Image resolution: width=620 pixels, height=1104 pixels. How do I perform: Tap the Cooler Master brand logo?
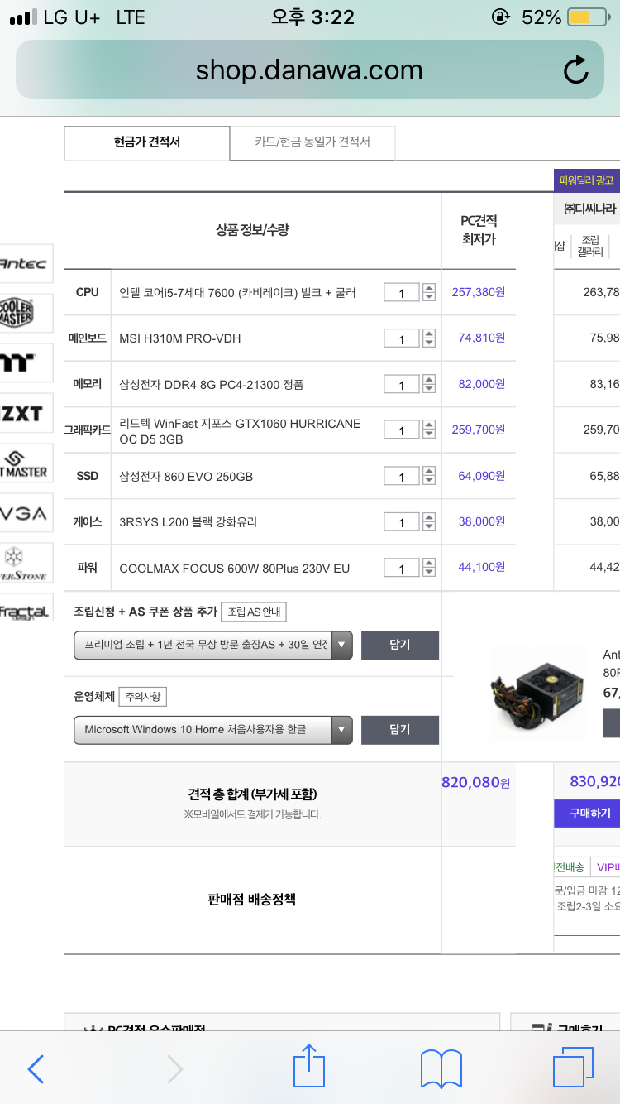(25, 314)
